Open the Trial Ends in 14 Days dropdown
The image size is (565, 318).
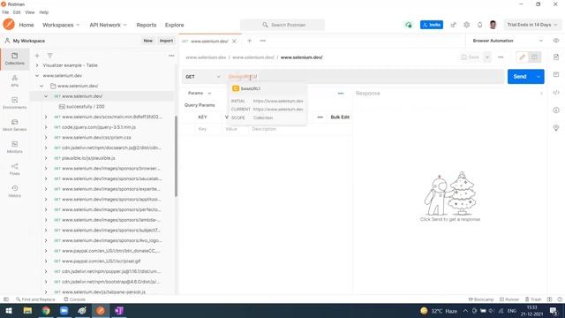click(x=531, y=25)
